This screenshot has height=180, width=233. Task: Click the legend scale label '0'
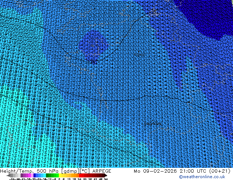tap(59, 179)
